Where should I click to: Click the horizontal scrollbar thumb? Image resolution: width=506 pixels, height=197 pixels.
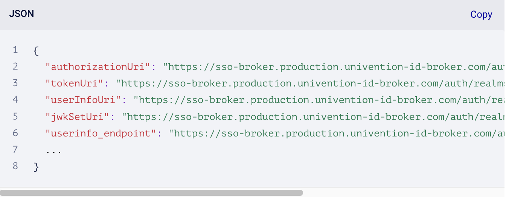click(x=151, y=193)
